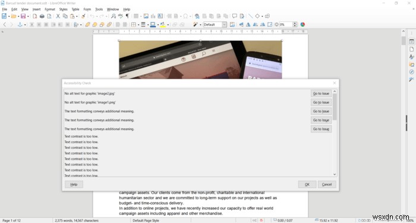Open the Format menu

(49, 9)
